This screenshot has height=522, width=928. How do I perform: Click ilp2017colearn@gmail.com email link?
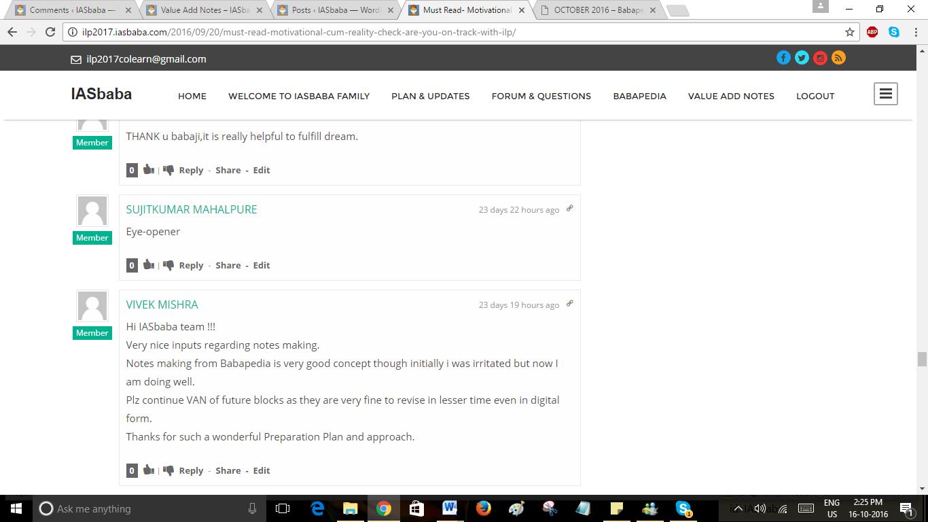point(146,59)
